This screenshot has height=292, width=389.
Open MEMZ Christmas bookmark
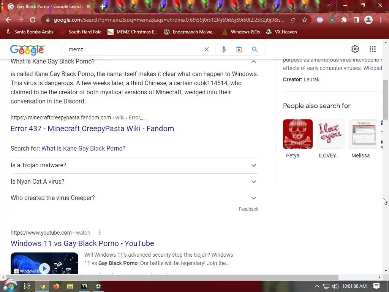tap(133, 32)
